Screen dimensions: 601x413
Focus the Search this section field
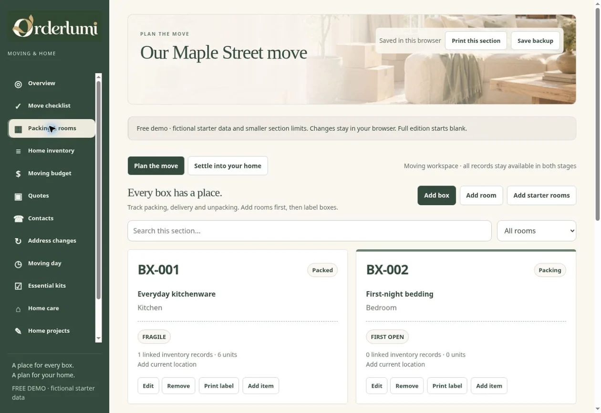coord(310,231)
